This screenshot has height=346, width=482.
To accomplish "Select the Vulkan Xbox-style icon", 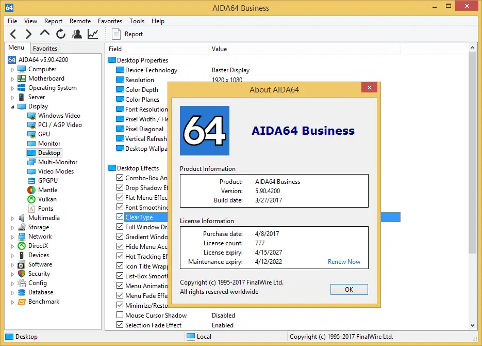I will tap(31, 199).
